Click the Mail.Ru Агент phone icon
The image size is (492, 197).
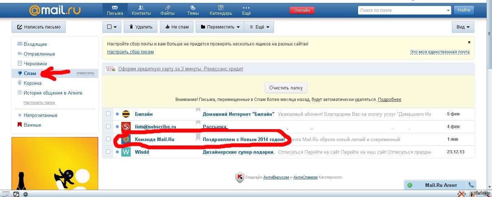tap(471, 185)
